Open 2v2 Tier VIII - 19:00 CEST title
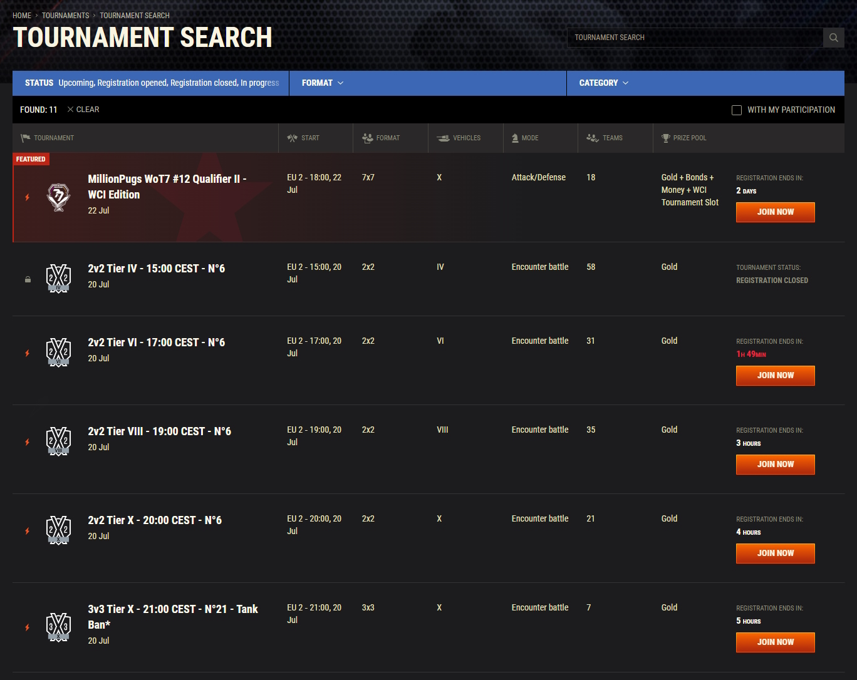This screenshot has height=680, width=857. (160, 431)
